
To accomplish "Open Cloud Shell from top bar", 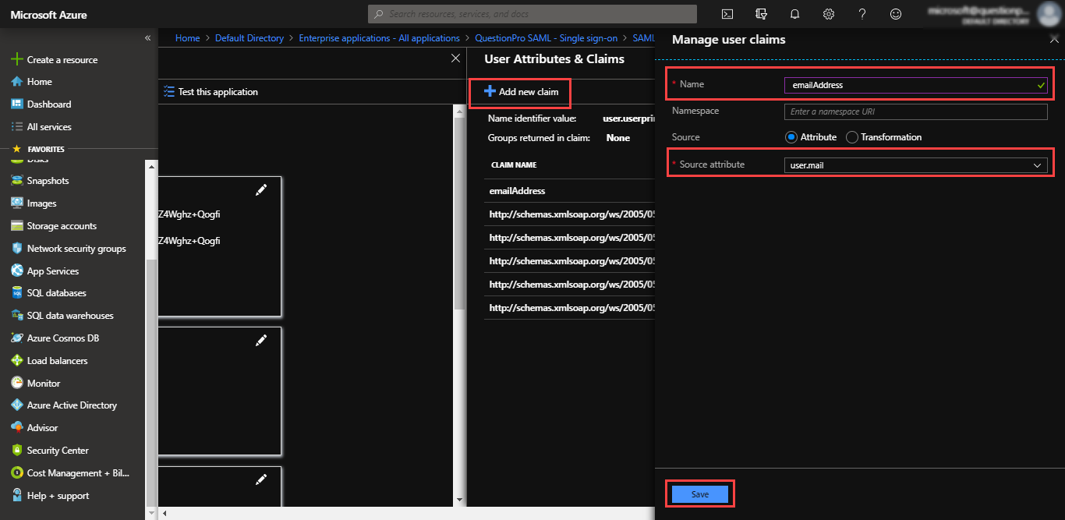I will (x=727, y=14).
